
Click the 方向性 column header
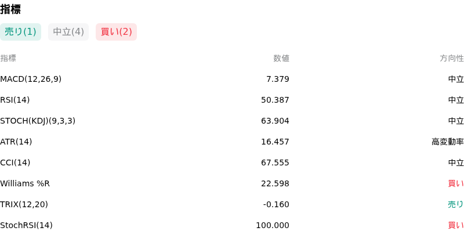pos(452,59)
